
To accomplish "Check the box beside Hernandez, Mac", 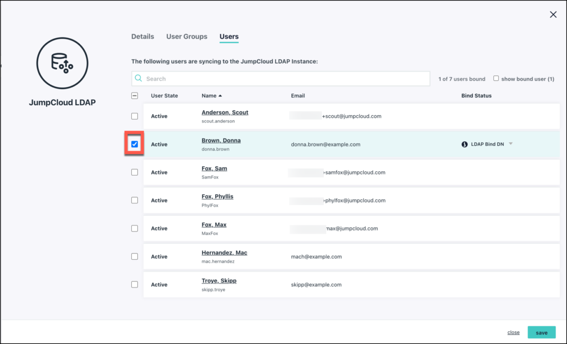I will pos(135,256).
